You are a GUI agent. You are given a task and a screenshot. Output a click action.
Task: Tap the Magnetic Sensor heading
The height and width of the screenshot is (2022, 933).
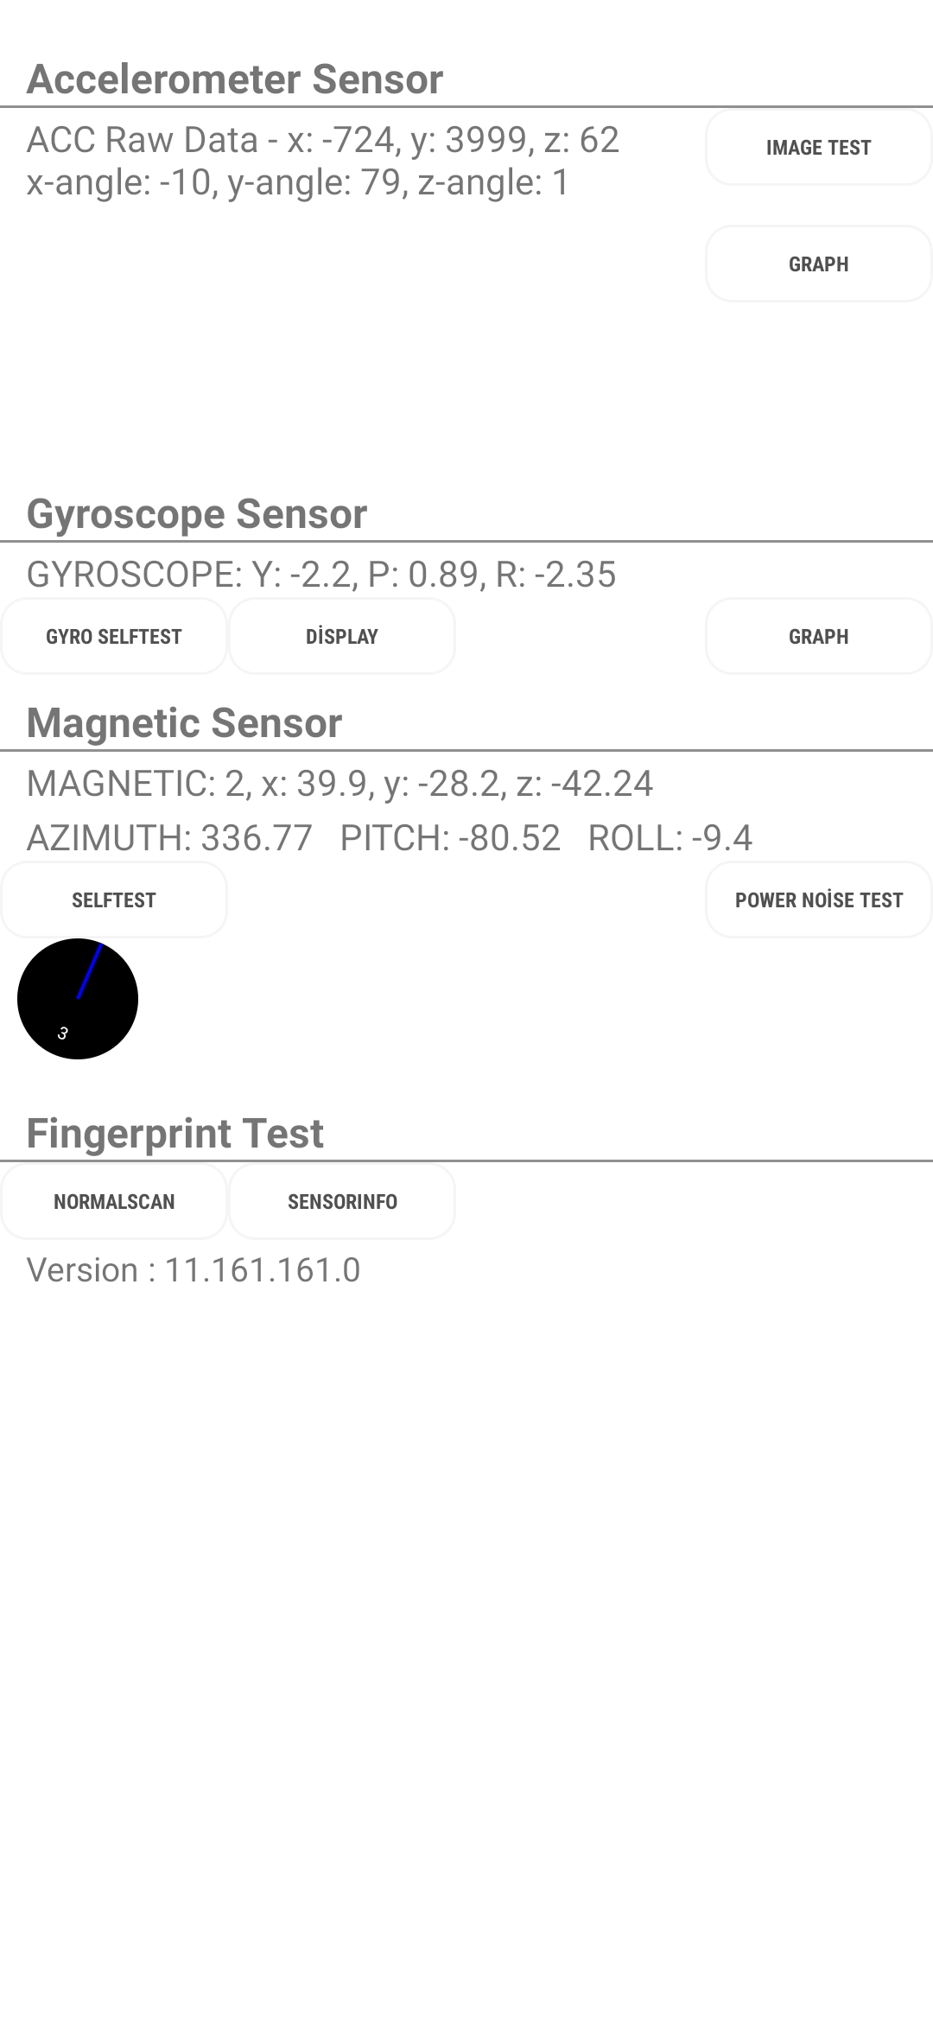pyautogui.click(x=184, y=723)
